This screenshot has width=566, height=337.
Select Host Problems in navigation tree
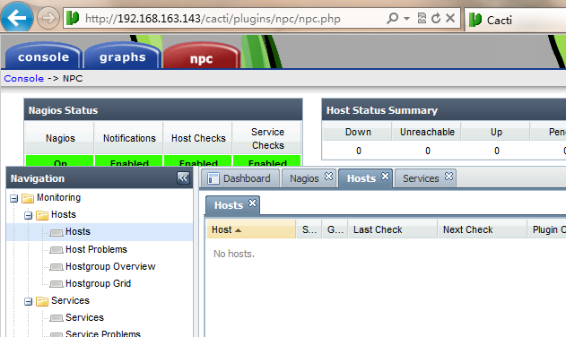(x=96, y=249)
